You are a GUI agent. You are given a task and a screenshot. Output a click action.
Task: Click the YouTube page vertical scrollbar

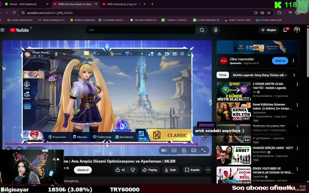tap(307, 52)
